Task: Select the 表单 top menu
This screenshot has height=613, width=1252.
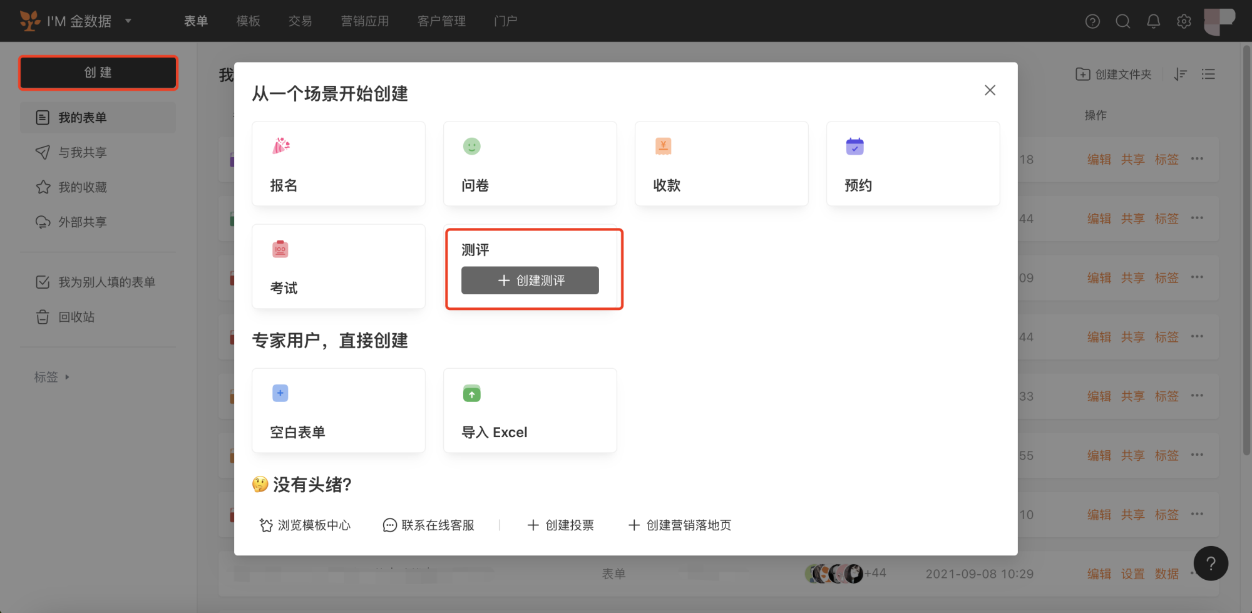Action: click(x=196, y=21)
